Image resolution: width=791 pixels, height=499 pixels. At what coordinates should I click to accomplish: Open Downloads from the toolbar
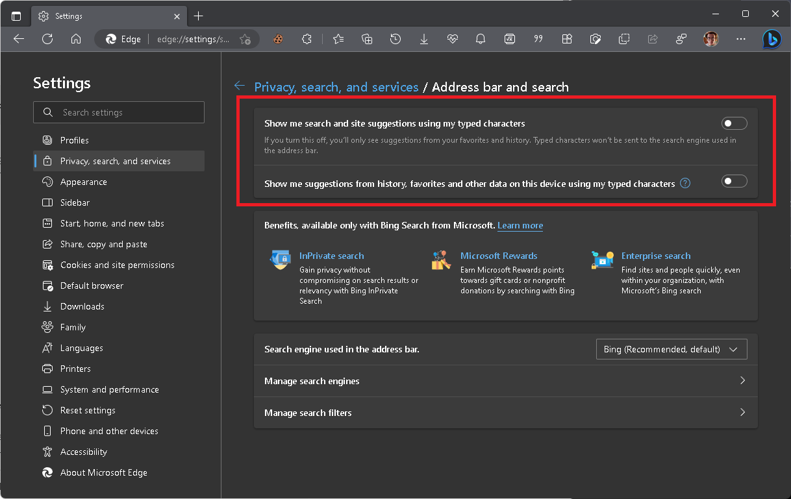tap(424, 39)
